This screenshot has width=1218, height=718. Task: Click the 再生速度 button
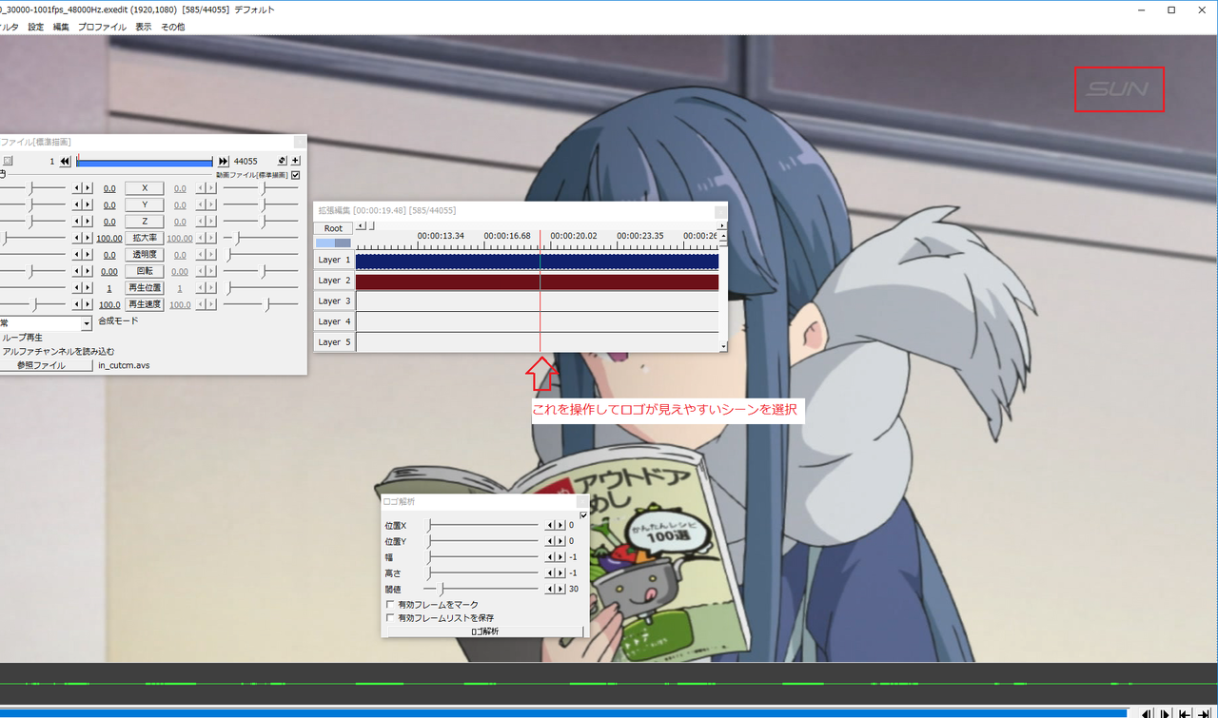(x=145, y=304)
